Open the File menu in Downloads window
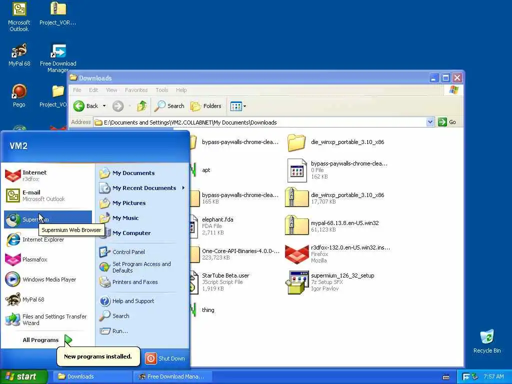The width and height of the screenshot is (512, 384). [x=77, y=90]
